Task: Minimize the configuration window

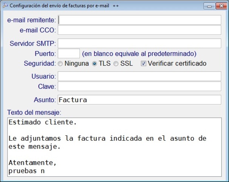Action: point(209,6)
